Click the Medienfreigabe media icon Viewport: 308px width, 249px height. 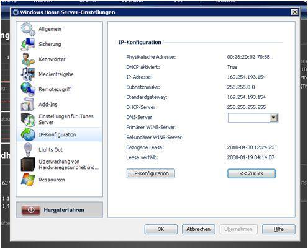click(x=28, y=74)
